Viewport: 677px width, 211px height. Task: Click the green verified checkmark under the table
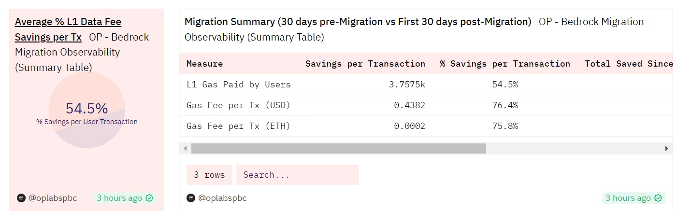658,198
